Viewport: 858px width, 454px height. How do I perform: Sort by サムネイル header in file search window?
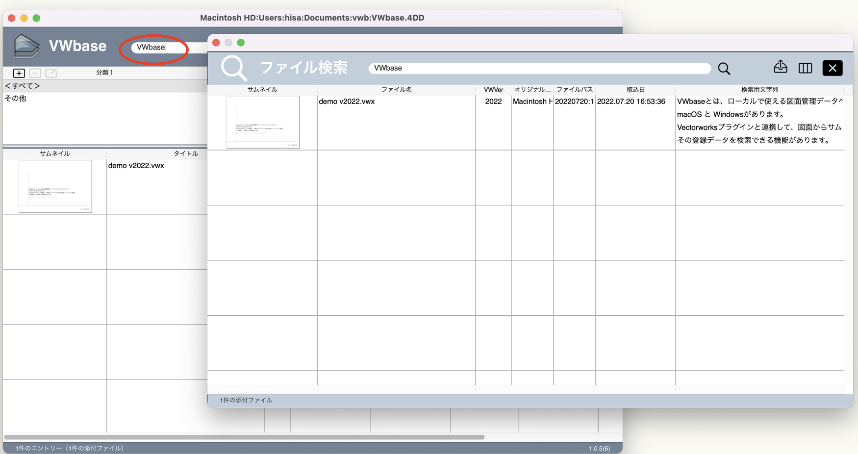262,90
